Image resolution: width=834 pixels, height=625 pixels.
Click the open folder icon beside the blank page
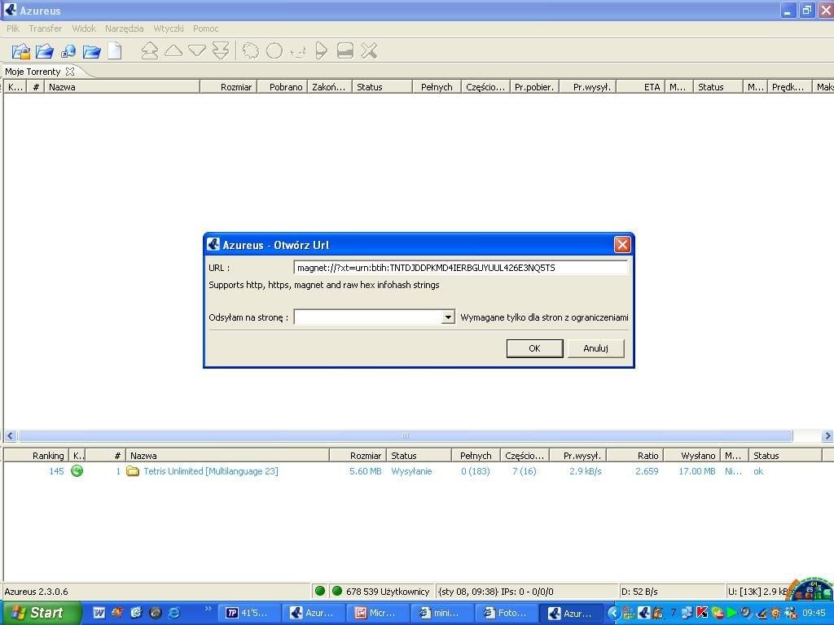(91, 51)
